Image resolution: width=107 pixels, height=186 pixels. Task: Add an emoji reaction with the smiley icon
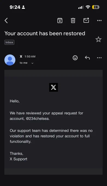[x=75, y=58]
